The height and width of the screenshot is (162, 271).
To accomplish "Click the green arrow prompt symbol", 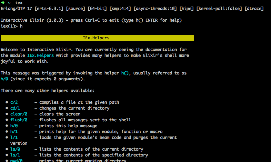I will 2,3.
